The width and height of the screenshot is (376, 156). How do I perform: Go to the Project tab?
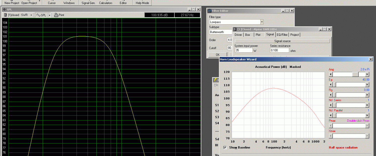click(x=295, y=35)
